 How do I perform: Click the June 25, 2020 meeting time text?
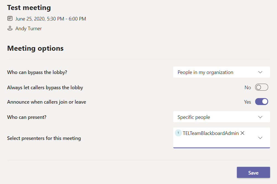(51, 19)
